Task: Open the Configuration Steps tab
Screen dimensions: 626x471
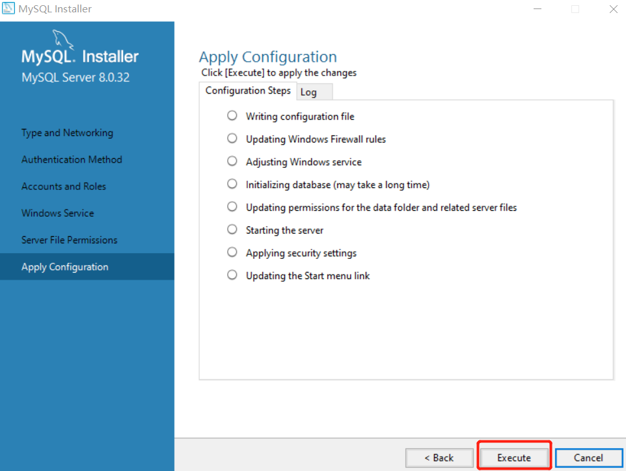Action: point(248,91)
